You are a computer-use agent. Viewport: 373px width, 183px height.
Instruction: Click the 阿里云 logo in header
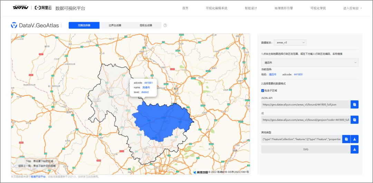click(x=43, y=8)
